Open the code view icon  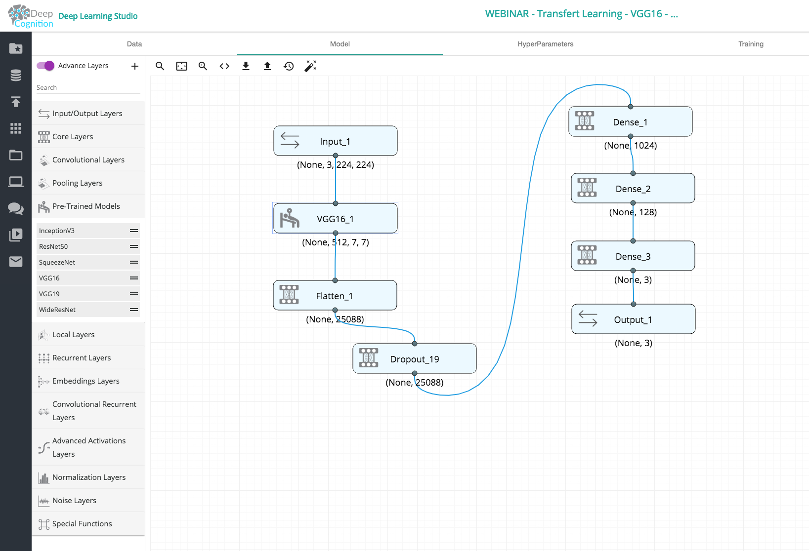coord(224,66)
